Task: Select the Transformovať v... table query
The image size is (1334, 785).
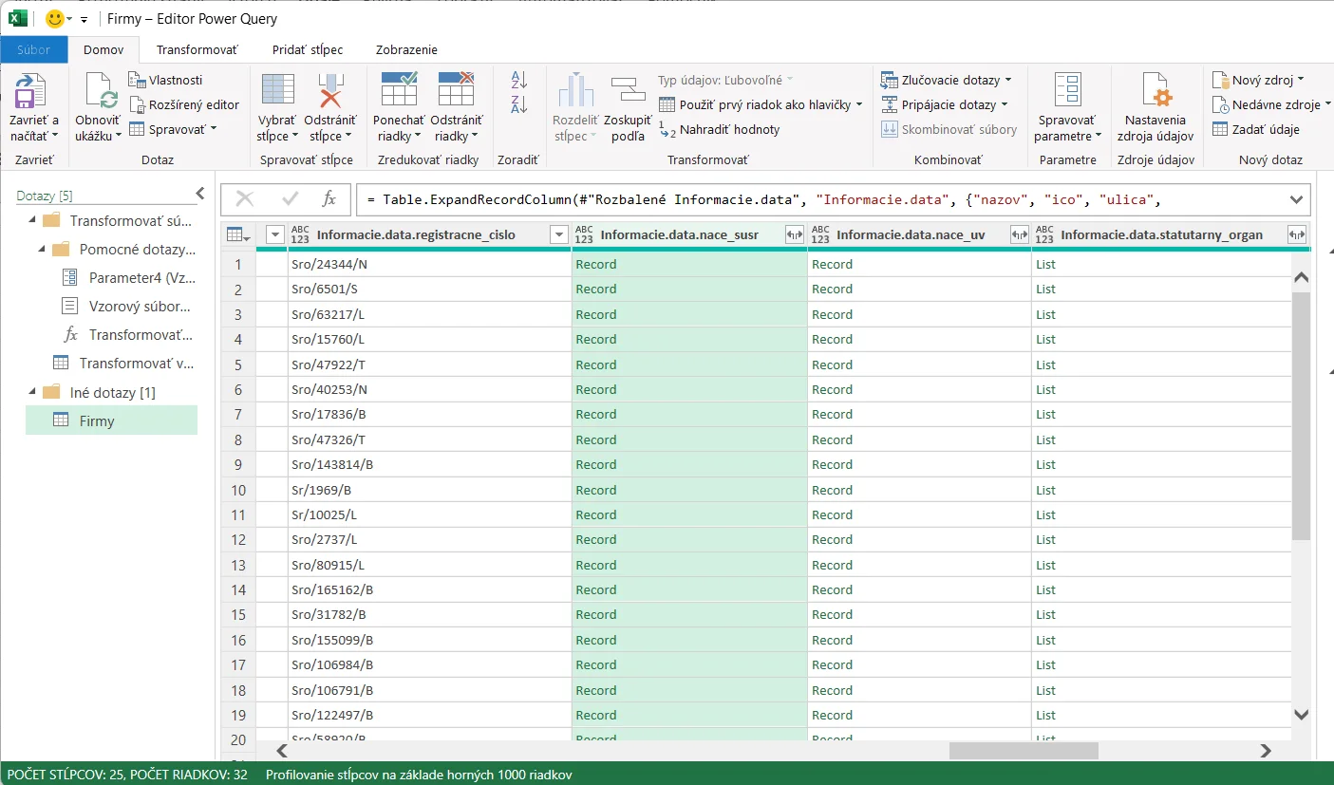Action: pos(123,363)
